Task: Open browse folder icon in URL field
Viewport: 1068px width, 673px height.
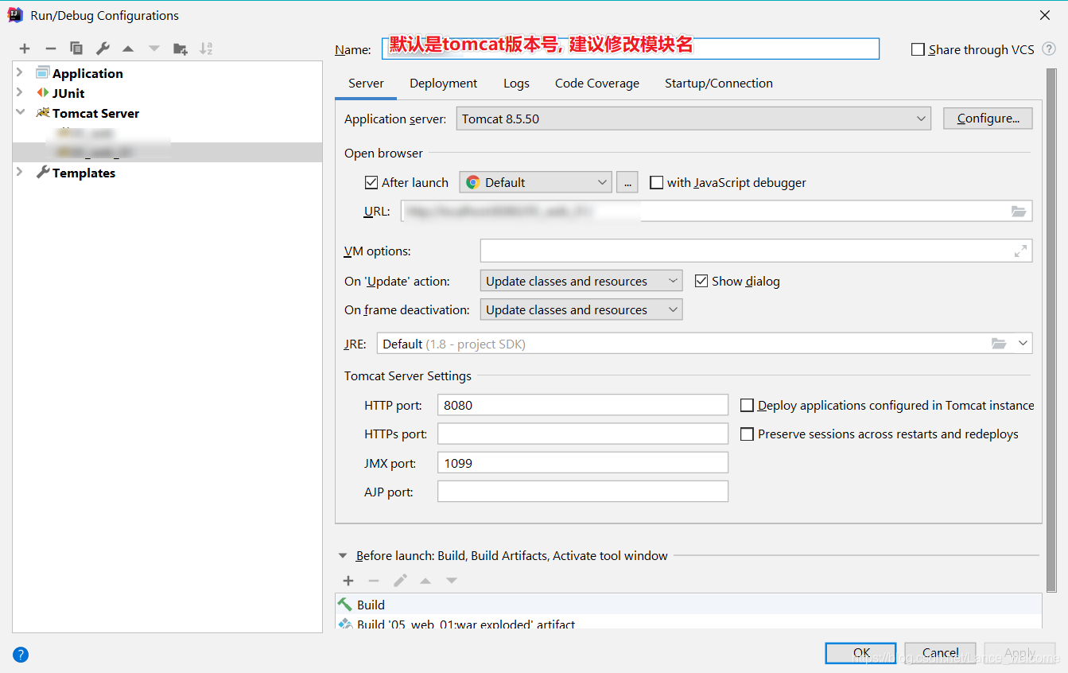Action: click(x=1019, y=211)
